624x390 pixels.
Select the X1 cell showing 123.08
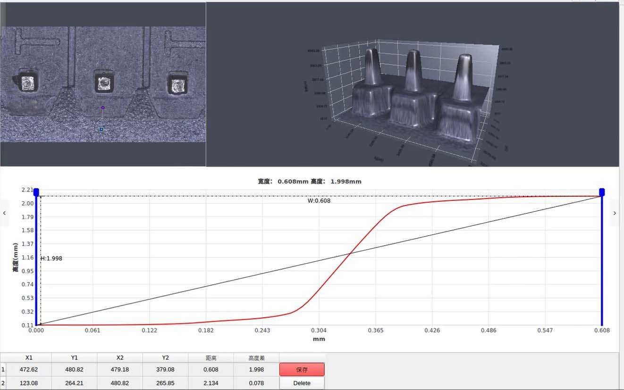(x=29, y=383)
